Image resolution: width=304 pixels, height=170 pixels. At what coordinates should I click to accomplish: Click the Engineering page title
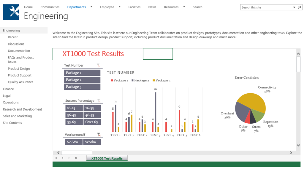click(x=46, y=16)
